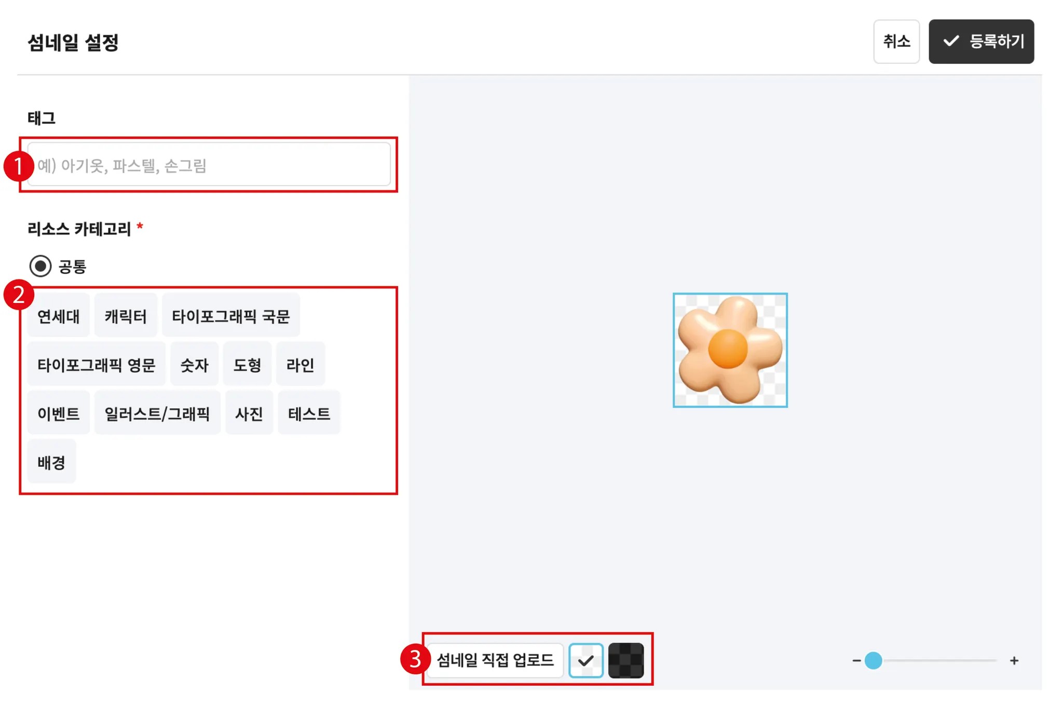Image resolution: width=1063 pixels, height=708 pixels.
Task: Click the 취소 button
Action: (x=896, y=41)
